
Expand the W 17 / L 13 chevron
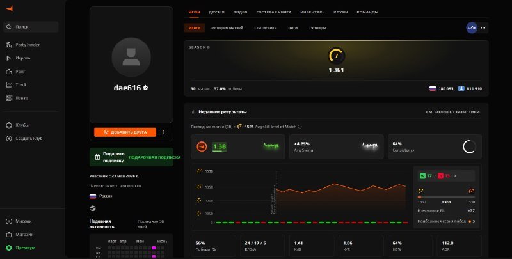point(455,176)
